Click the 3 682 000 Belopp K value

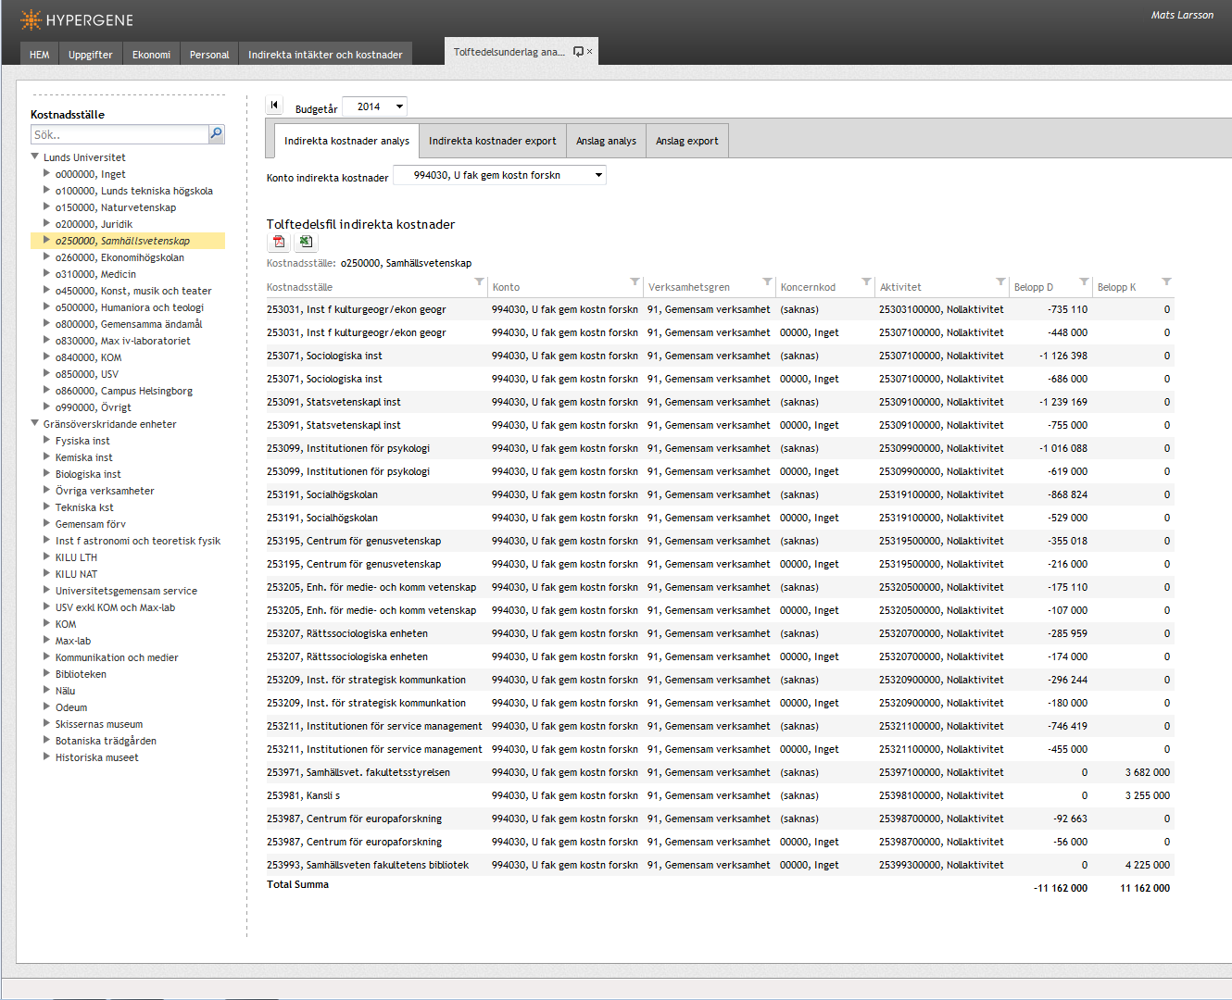tap(1147, 772)
